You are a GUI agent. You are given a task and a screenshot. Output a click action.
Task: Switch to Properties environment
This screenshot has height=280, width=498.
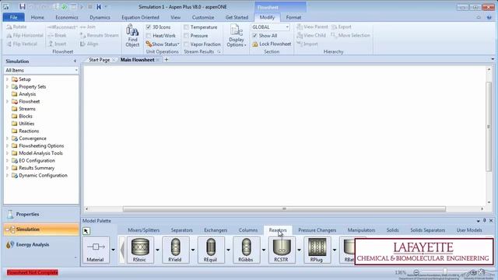click(41, 215)
